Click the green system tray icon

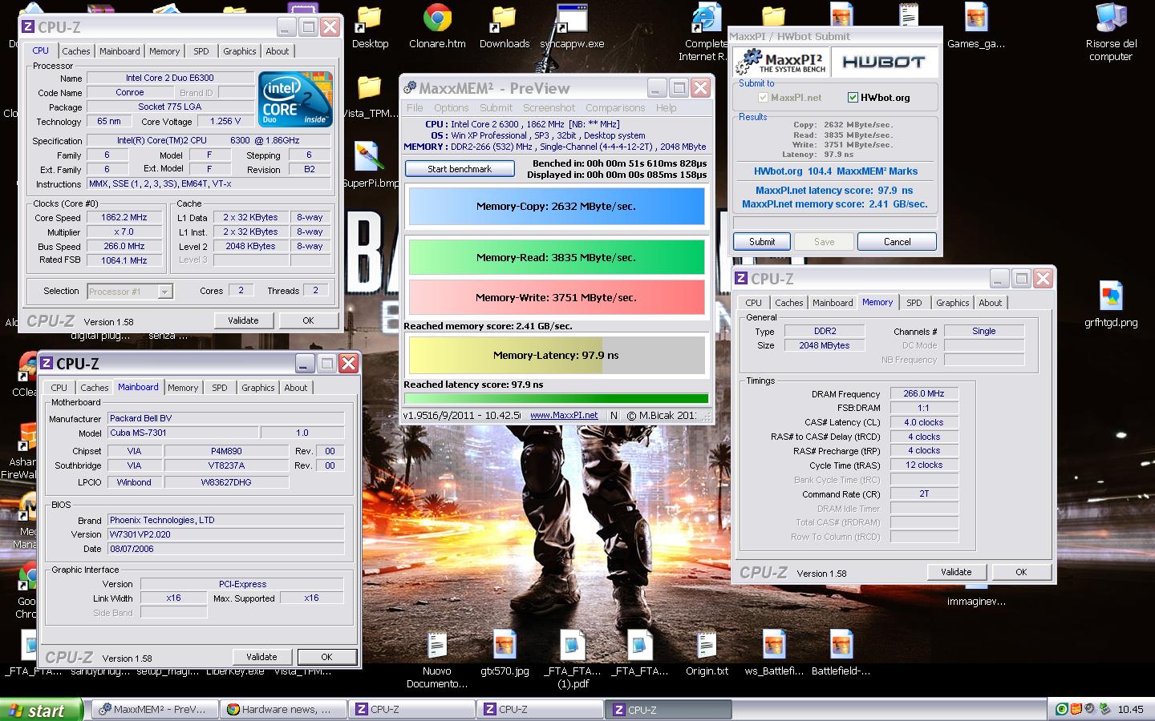click(x=1061, y=709)
